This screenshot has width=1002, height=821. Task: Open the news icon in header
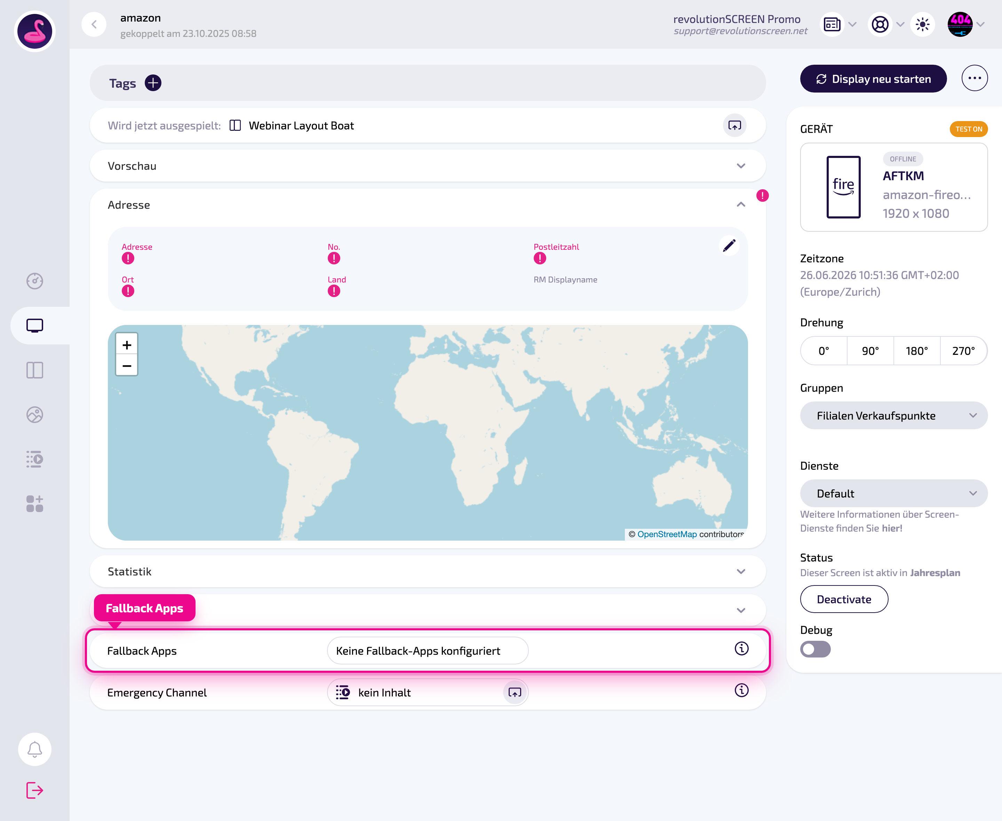(832, 25)
